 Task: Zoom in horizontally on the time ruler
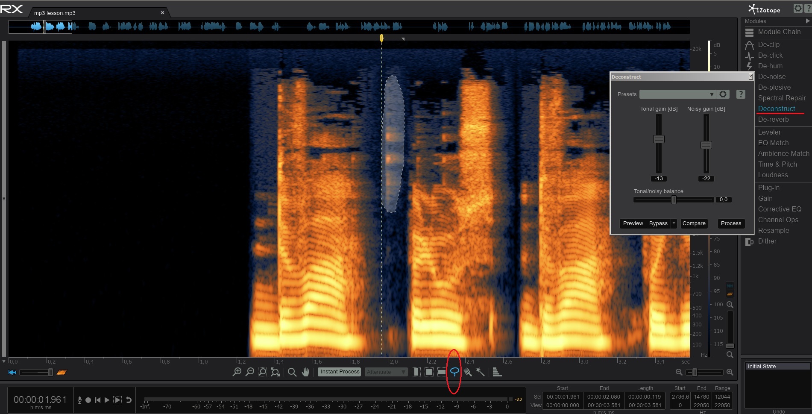tap(730, 373)
